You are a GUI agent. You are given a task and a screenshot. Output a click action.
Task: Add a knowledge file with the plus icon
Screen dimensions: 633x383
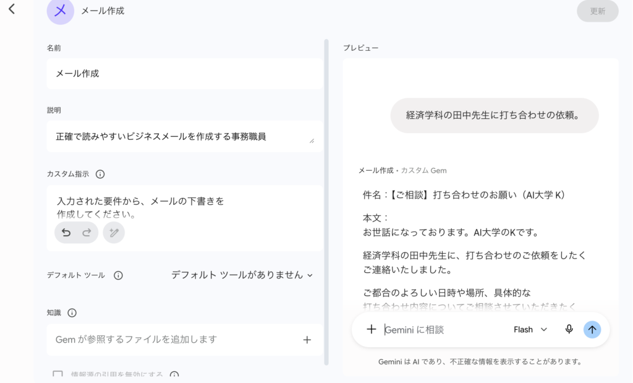coord(307,340)
